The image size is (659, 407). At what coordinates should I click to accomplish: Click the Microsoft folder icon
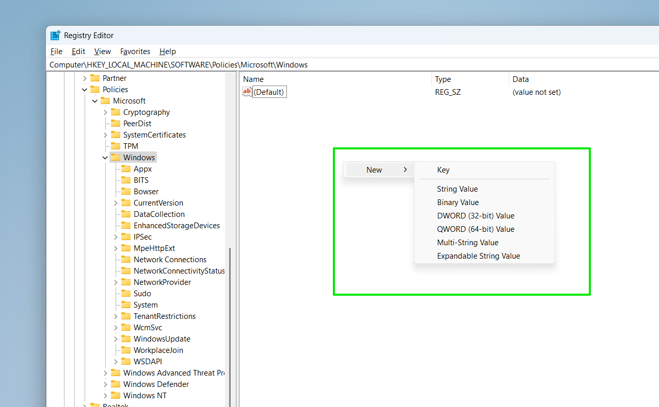105,101
